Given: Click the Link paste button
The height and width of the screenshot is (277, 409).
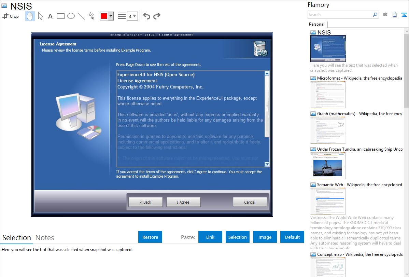Looking at the screenshot, I should (210, 237).
